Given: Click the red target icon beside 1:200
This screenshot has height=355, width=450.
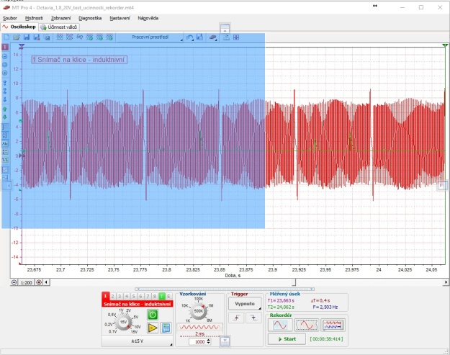Looking at the screenshot, I should [x=39, y=282].
